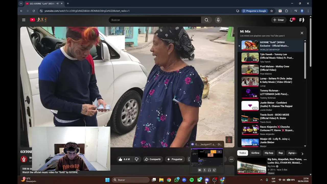Select the 6ix9ine filter chip
327x184 pixels.
pyautogui.click(x=255, y=153)
